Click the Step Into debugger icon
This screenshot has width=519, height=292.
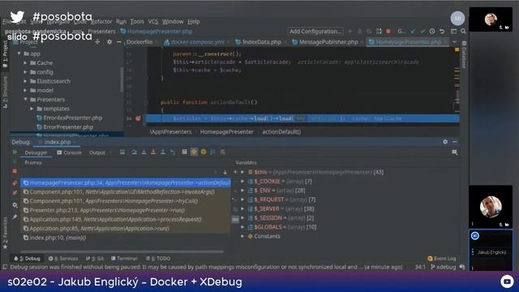(144, 152)
